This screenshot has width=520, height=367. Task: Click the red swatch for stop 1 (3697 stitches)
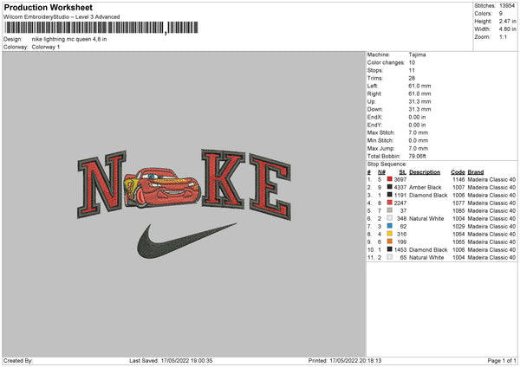pyautogui.click(x=390, y=179)
